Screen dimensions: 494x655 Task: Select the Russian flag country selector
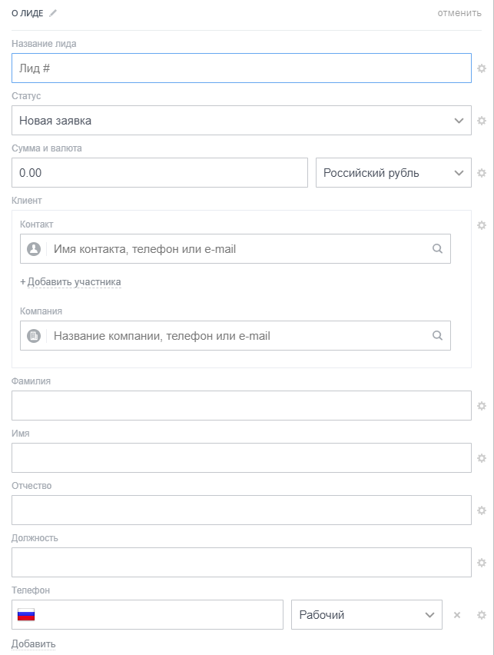(x=27, y=615)
